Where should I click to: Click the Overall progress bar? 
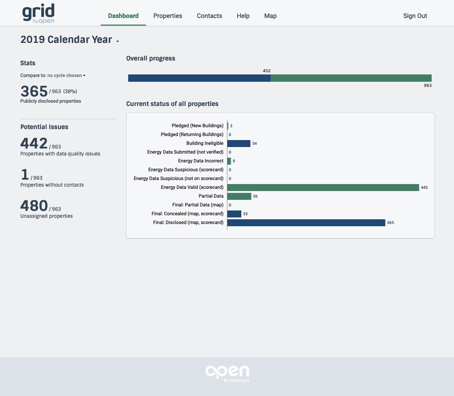pos(280,78)
